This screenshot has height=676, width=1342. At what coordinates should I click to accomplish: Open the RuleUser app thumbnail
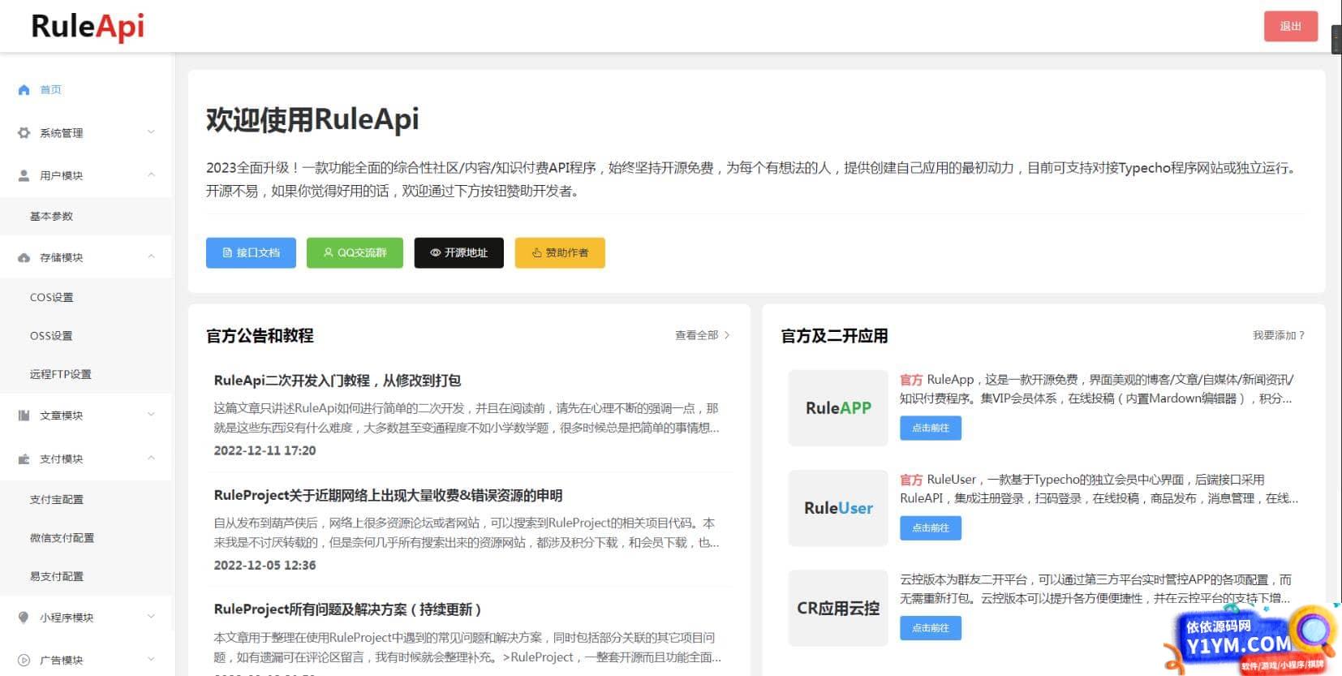(838, 508)
